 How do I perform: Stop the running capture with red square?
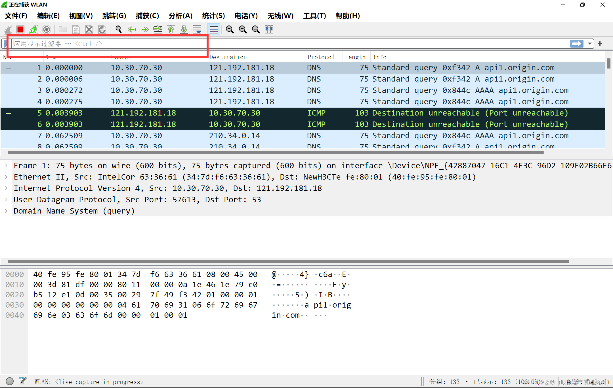[20, 29]
